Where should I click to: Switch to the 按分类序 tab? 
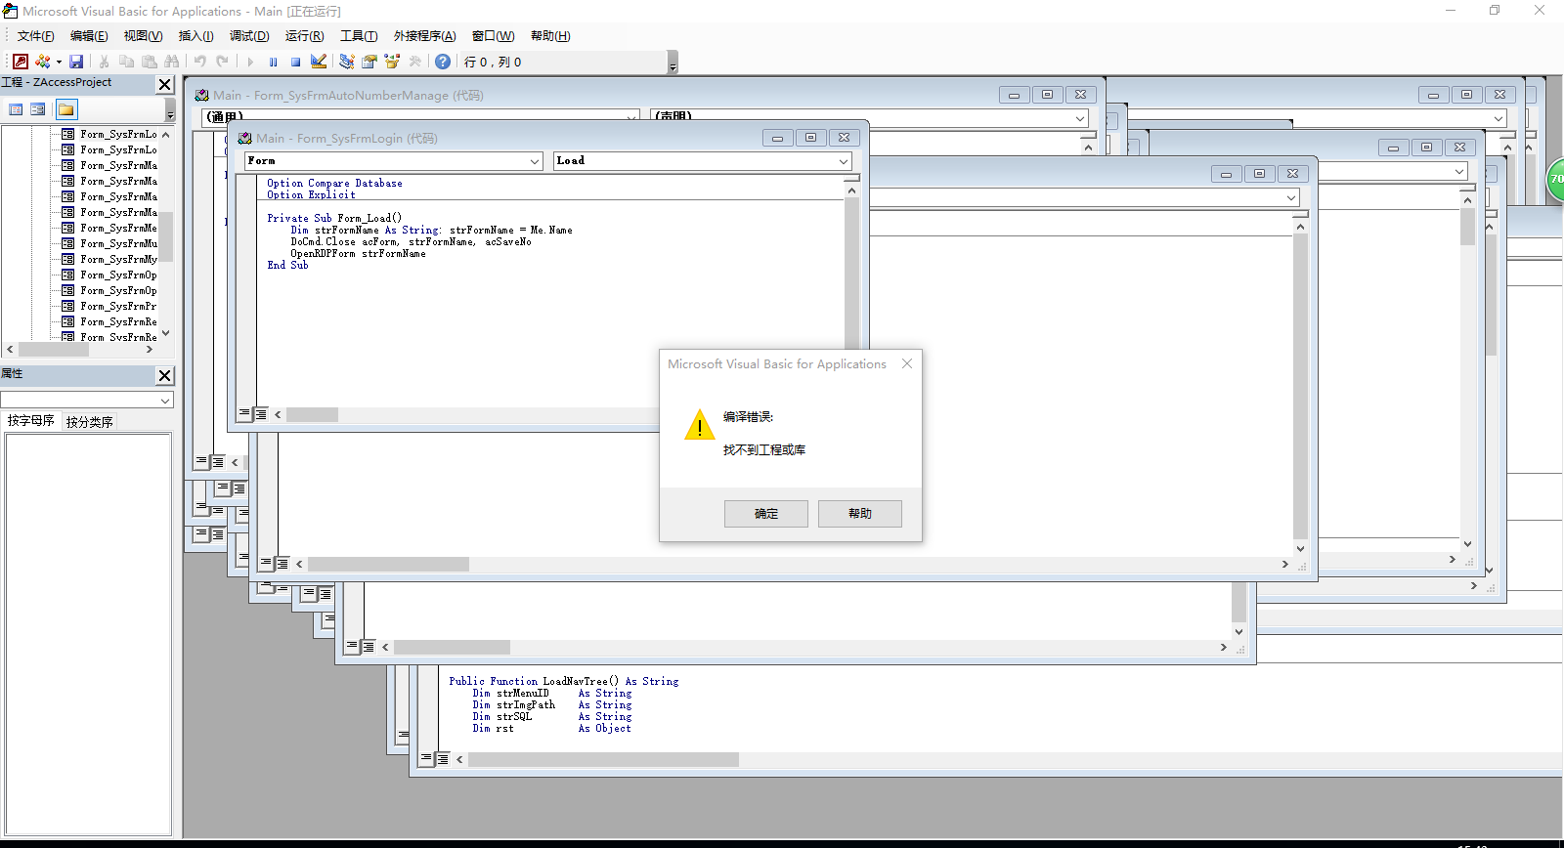coord(89,422)
